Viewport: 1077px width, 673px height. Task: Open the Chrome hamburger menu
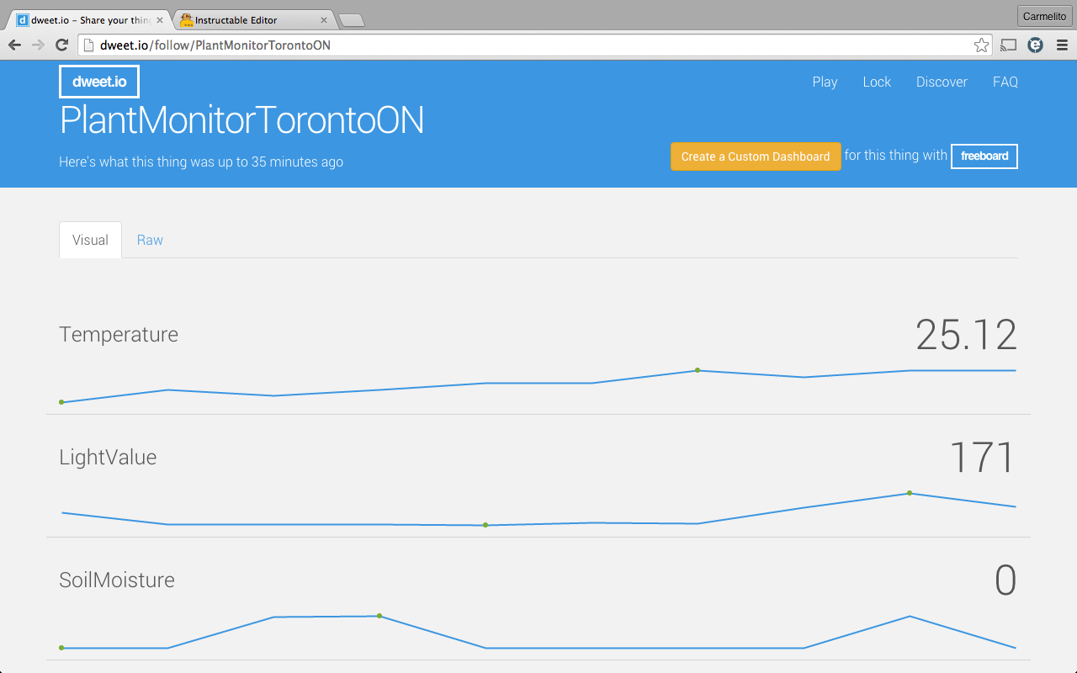(x=1062, y=45)
